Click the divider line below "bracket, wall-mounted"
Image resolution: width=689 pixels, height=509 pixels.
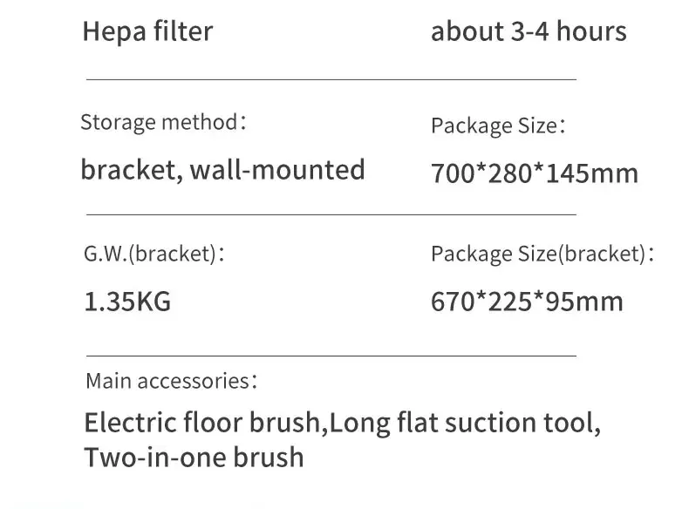click(331, 214)
